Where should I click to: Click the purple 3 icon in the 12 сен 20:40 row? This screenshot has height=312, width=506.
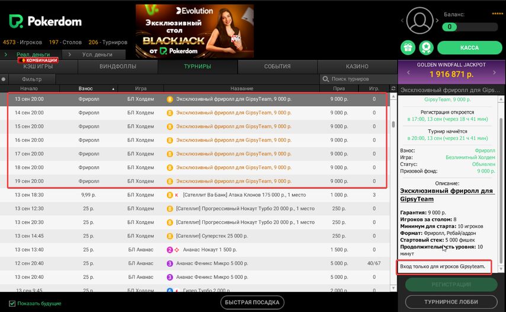tap(169, 263)
